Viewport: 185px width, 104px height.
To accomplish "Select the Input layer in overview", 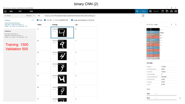I will [x=153, y=29].
